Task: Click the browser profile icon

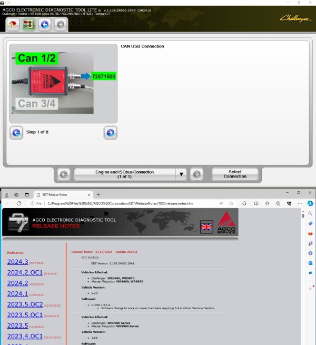Action: coord(7,195)
